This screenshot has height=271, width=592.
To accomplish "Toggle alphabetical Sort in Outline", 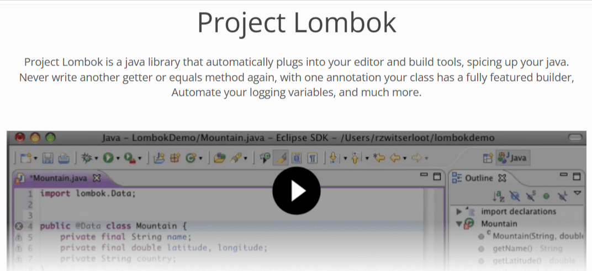I will point(499,196).
